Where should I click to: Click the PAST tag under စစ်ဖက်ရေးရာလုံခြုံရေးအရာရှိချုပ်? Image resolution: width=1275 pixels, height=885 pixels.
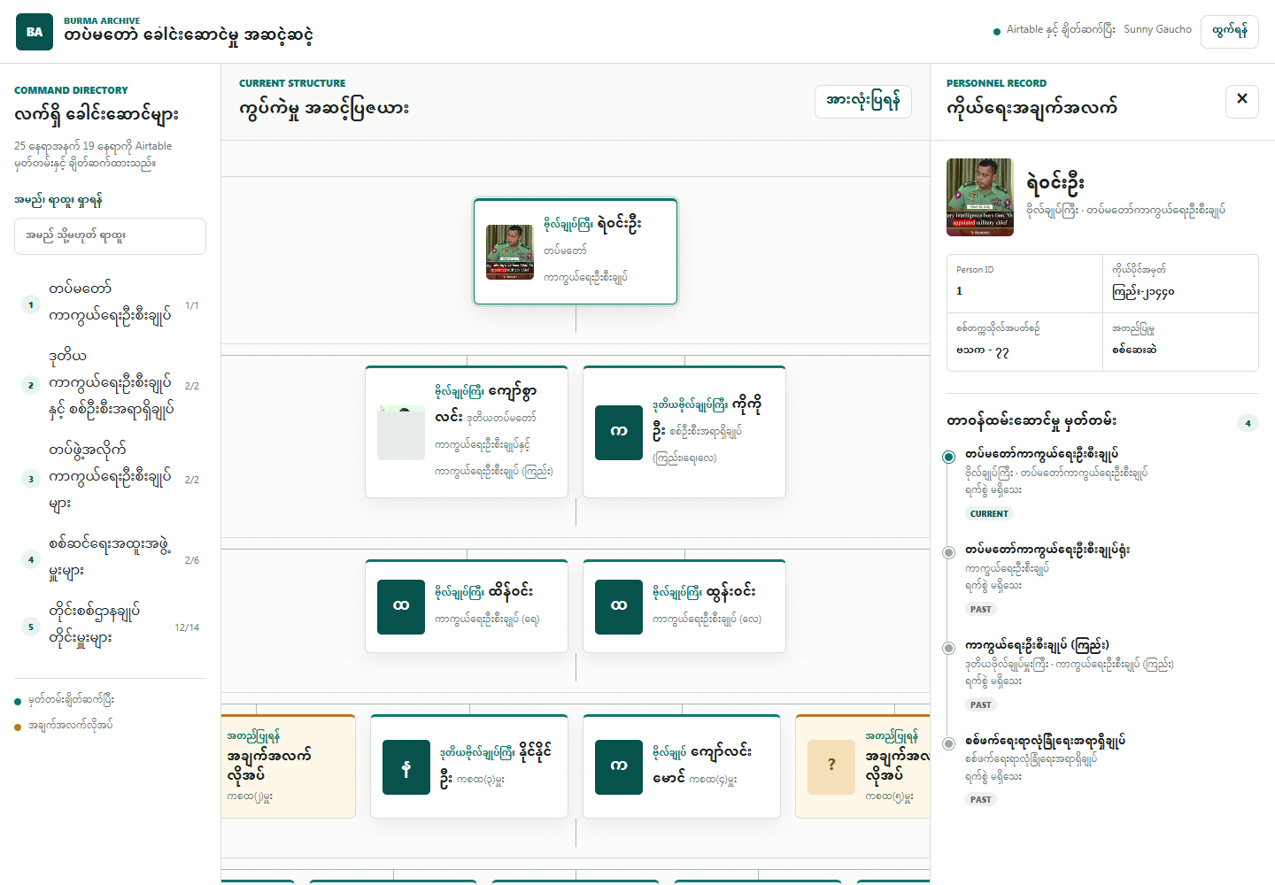pyautogui.click(x=981, y=799)
